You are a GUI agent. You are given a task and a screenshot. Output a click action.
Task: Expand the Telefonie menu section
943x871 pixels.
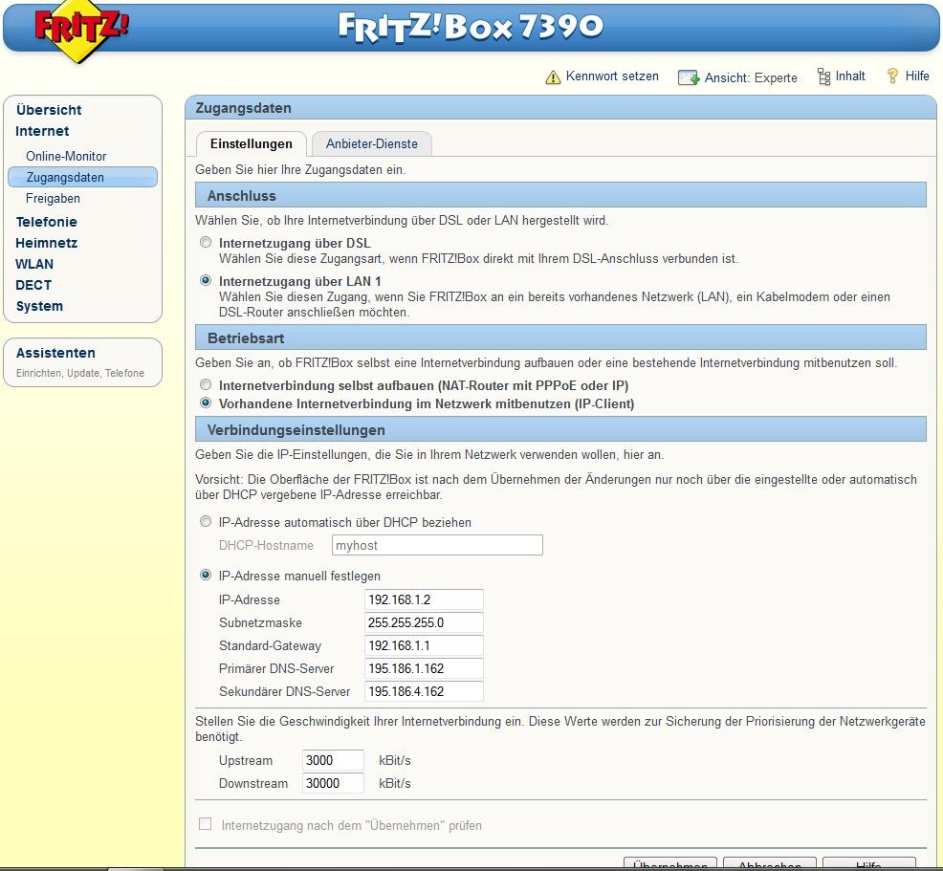tap(46, 222)
